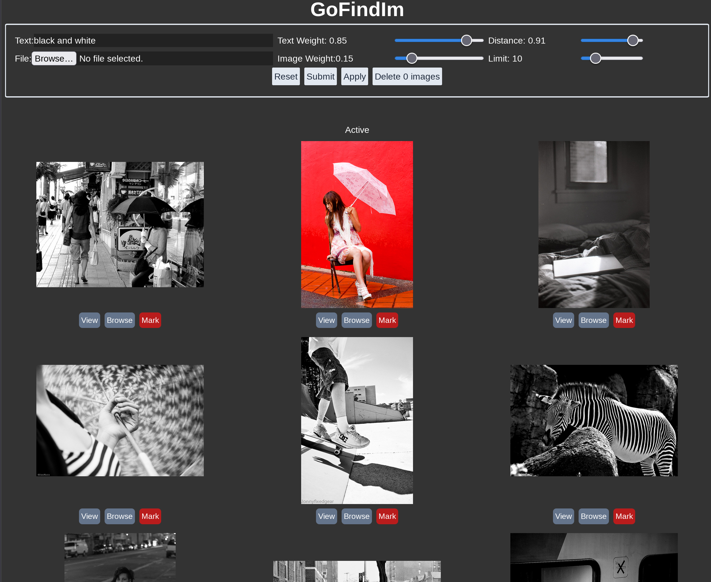
Task: Click Delete 0 images button
Action: coord(407,76)
